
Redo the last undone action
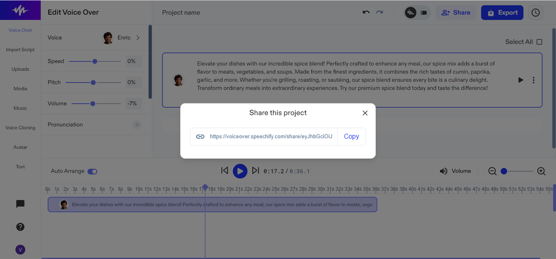pyautogui.click(x=380, y=12)
